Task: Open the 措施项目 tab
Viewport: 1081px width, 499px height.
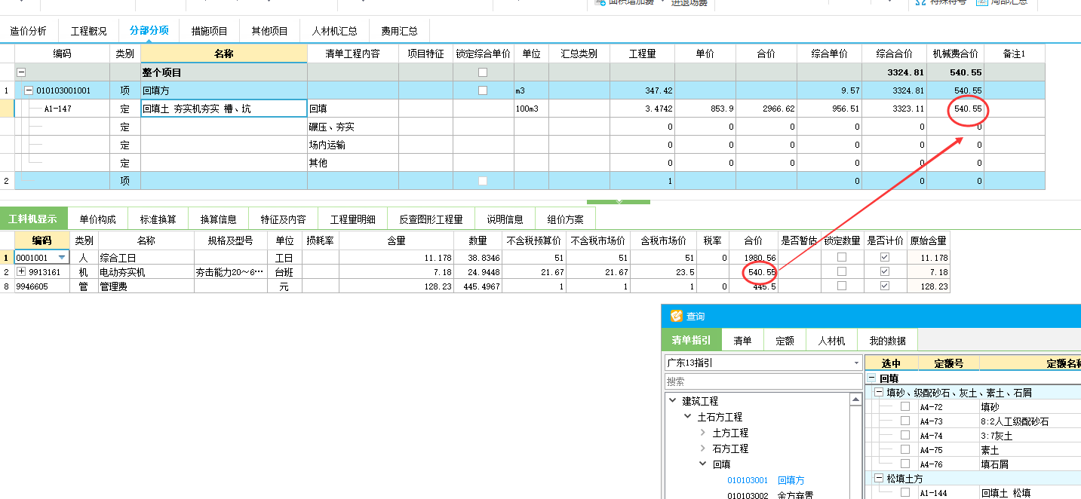Action: (x=210, y=31)
